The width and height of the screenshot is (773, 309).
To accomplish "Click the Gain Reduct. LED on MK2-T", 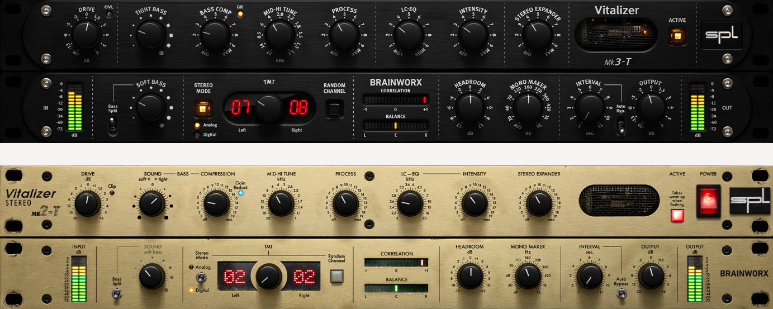I will point(241,193).
